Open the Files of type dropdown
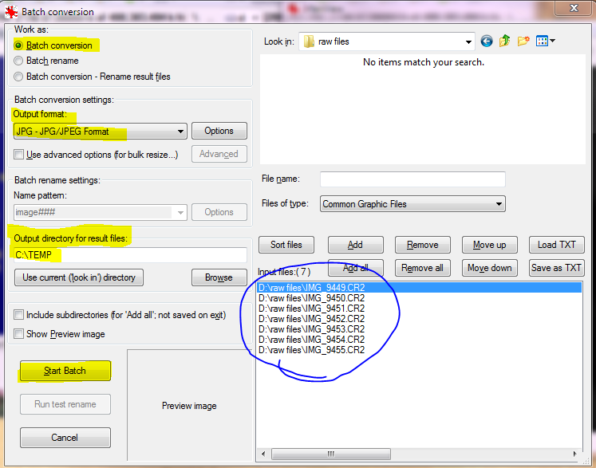Viewport: 596px width, 468px height. [x=412, y=204]
